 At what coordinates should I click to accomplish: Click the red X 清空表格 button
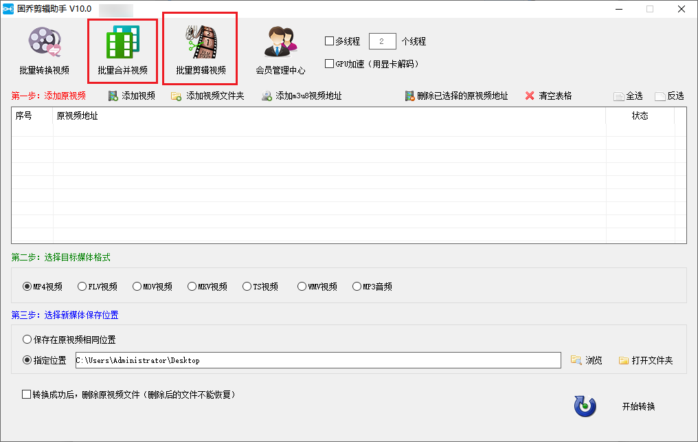pyautogui.click(x=530, y=96)
